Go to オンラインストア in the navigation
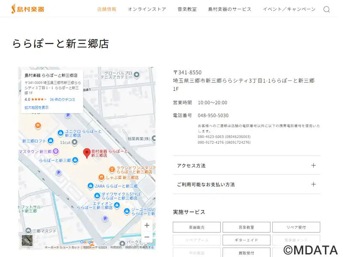 click(147, 9)
